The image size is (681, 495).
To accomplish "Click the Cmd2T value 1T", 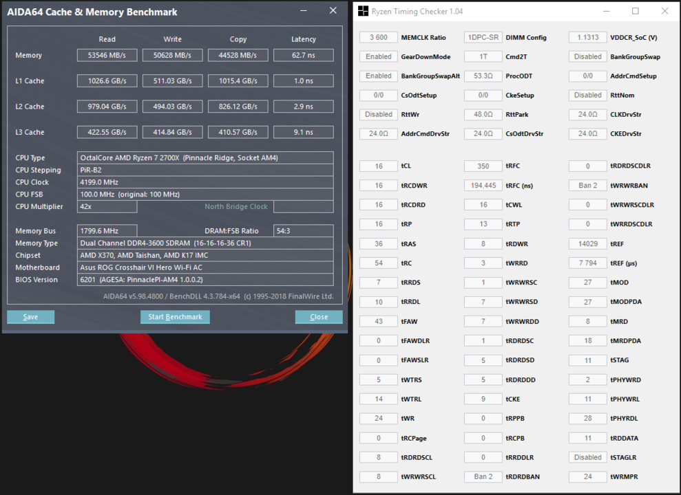I will click(483, 56).
